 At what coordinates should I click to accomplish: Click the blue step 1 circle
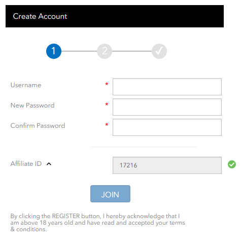(x=54, y=51)
